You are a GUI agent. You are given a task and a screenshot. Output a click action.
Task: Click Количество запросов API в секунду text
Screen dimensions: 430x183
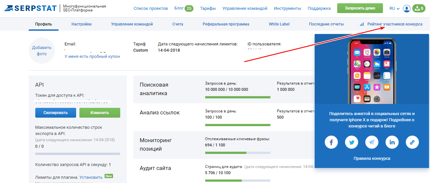tap(73, 165)
